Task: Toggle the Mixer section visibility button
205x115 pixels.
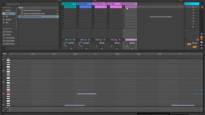Action: tap(201, 42)
